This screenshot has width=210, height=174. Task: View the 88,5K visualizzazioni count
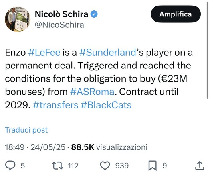coord(109,147)
